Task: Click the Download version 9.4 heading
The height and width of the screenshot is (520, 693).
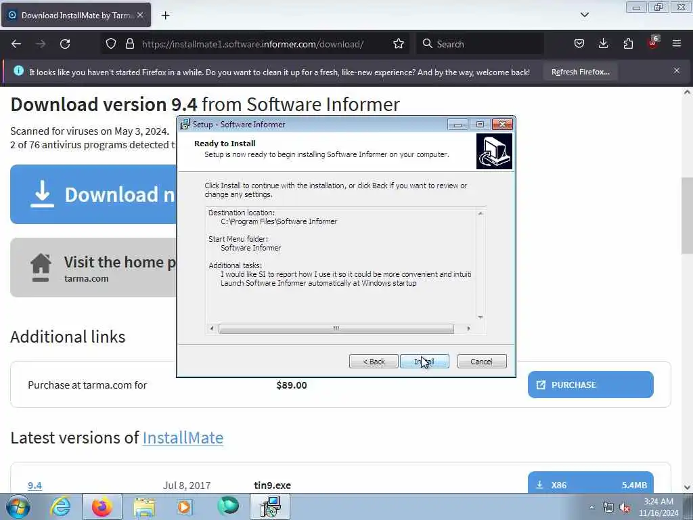Action: click(205, 104)
